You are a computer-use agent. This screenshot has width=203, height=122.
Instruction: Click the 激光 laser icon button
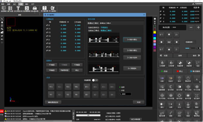point(162,105)
